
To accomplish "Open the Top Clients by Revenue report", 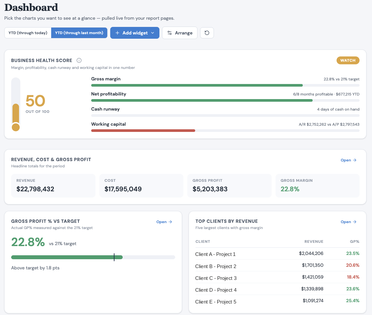I will click(x=348, y=222).
